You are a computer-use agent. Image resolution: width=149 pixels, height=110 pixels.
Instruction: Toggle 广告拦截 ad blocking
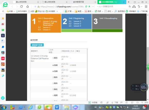143,11
